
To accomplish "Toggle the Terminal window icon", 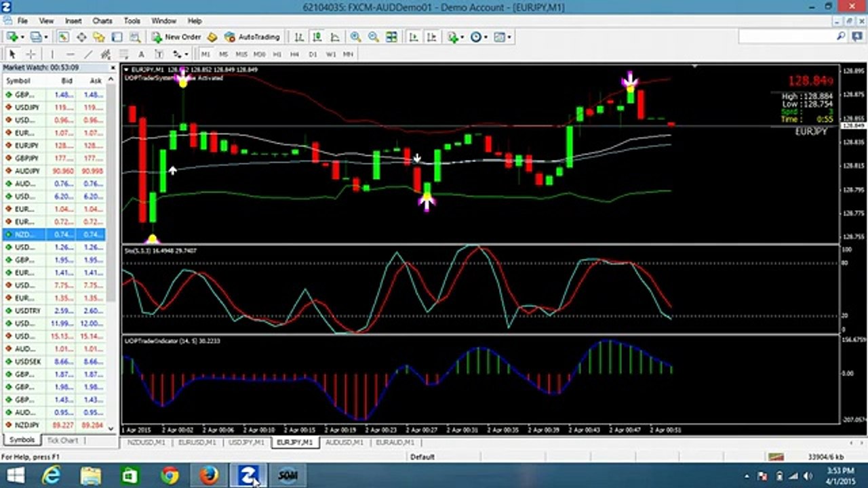I will (117, 37).
